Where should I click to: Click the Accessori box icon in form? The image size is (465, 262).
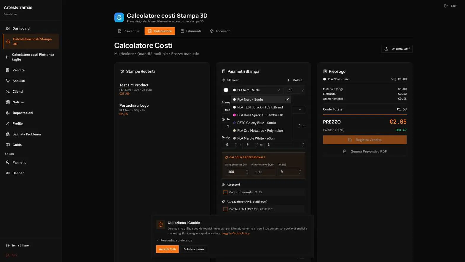[223, 185]
